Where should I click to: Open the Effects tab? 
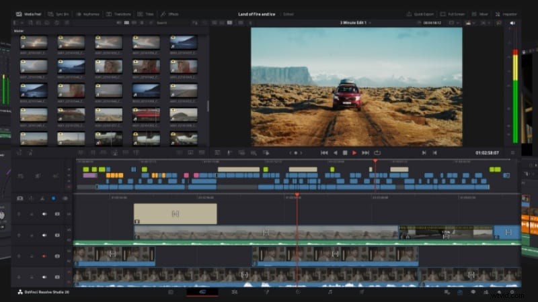click(x=169, y=14)
